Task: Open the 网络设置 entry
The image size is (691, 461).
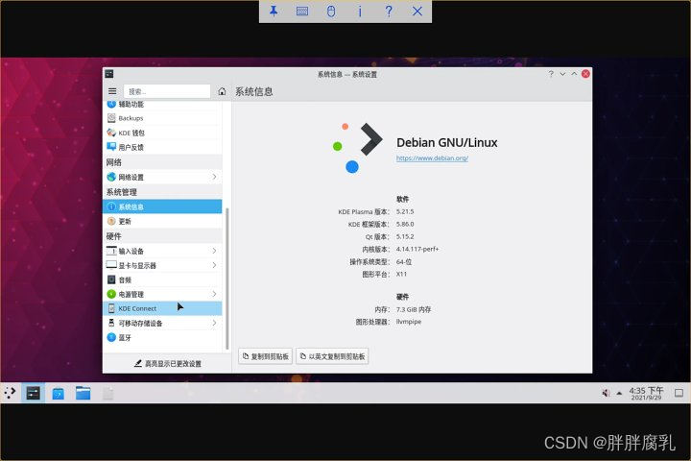Action: pos(162,177)
